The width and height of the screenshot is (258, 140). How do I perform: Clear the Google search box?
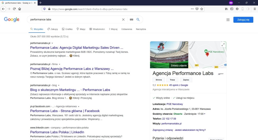(x=123, y=19)
